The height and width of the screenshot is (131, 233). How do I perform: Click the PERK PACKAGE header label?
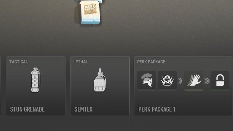(x=151, y=62)
